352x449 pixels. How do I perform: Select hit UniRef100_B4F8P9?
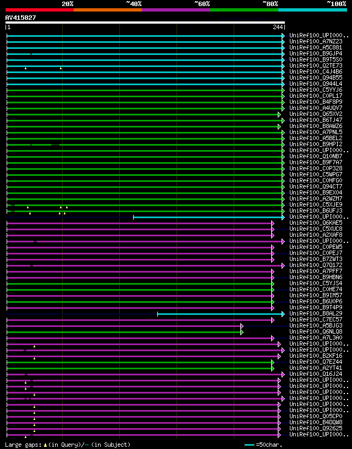[x=316, y=102]
